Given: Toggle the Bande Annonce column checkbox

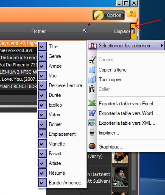Looking at the screenshot, I should (x=42, y=183).
